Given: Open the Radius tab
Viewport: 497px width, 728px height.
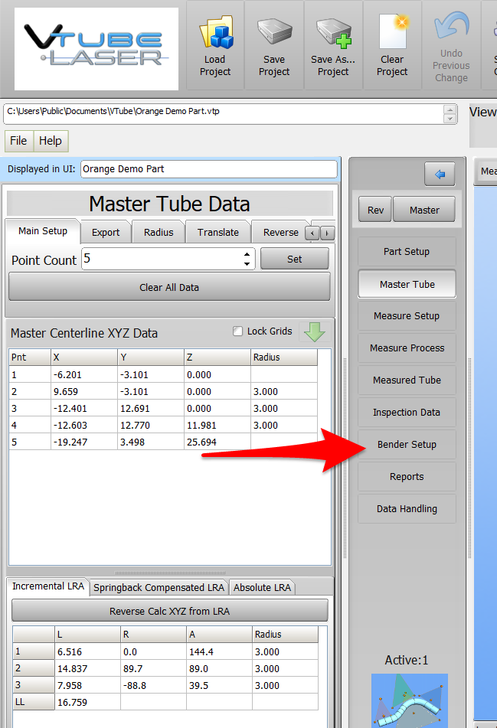Looking at the screenshot, I should pos(159,233).
